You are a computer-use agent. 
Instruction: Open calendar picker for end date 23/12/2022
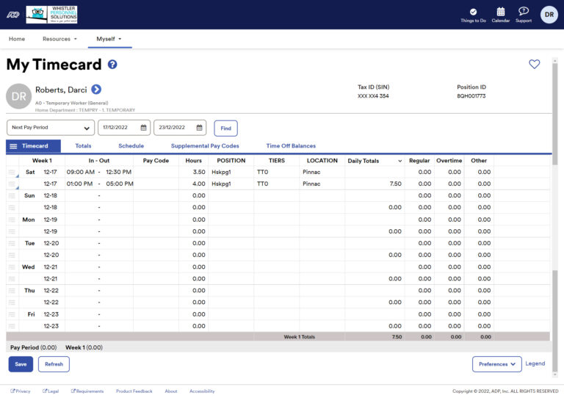click(x=200, y=128)
